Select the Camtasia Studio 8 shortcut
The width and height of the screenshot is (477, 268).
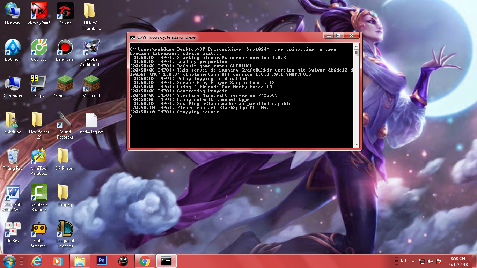pos(39,198)
